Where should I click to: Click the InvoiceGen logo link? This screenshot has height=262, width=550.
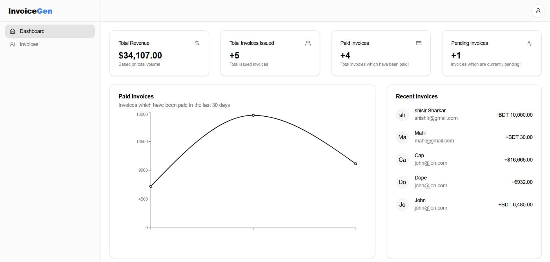point(30,11)
